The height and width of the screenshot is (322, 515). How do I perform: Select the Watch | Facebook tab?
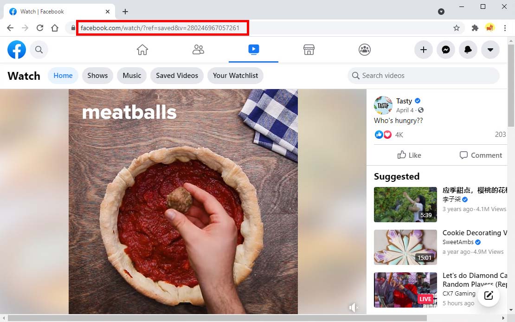click(59, 12)
